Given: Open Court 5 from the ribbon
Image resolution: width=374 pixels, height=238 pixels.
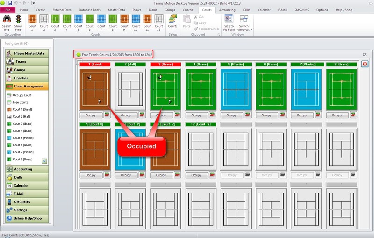Looking at the screenshot, I should (x=79, y=20).
